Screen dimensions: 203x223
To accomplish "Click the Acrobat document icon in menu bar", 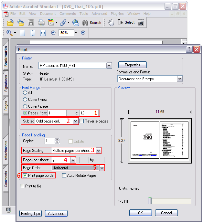I will (x=6, y=14).
